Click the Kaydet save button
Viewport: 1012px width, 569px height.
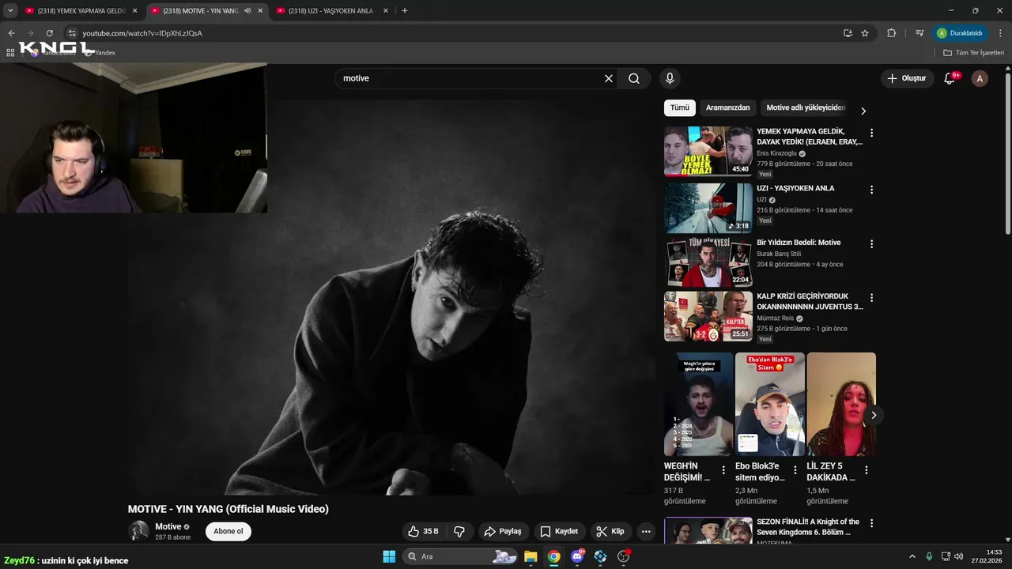[560, 531]
